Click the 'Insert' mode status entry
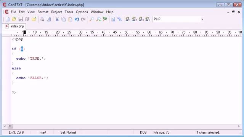This screenshot has width=244, height=137. (42, 132)
